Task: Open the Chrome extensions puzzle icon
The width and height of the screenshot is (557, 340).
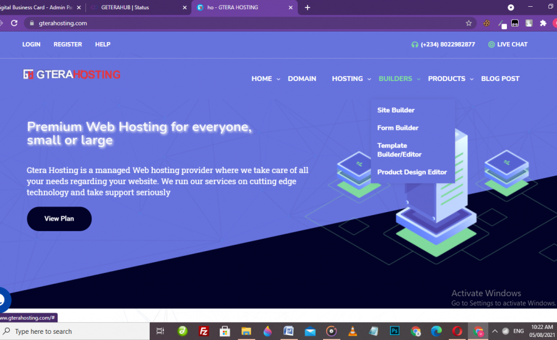Action: pyautogui.click(x=543, y=23)
